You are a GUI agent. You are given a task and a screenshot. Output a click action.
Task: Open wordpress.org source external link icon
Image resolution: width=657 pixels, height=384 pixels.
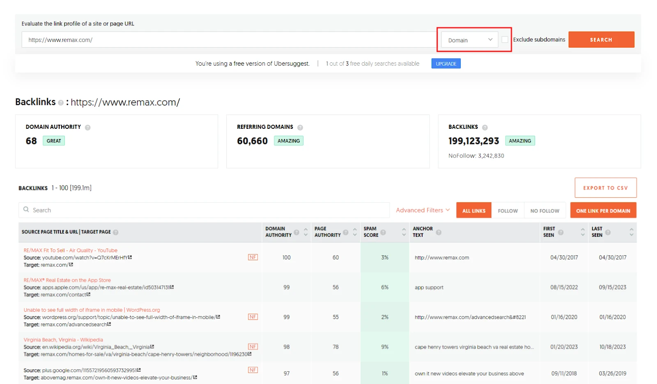click(218, 317)
